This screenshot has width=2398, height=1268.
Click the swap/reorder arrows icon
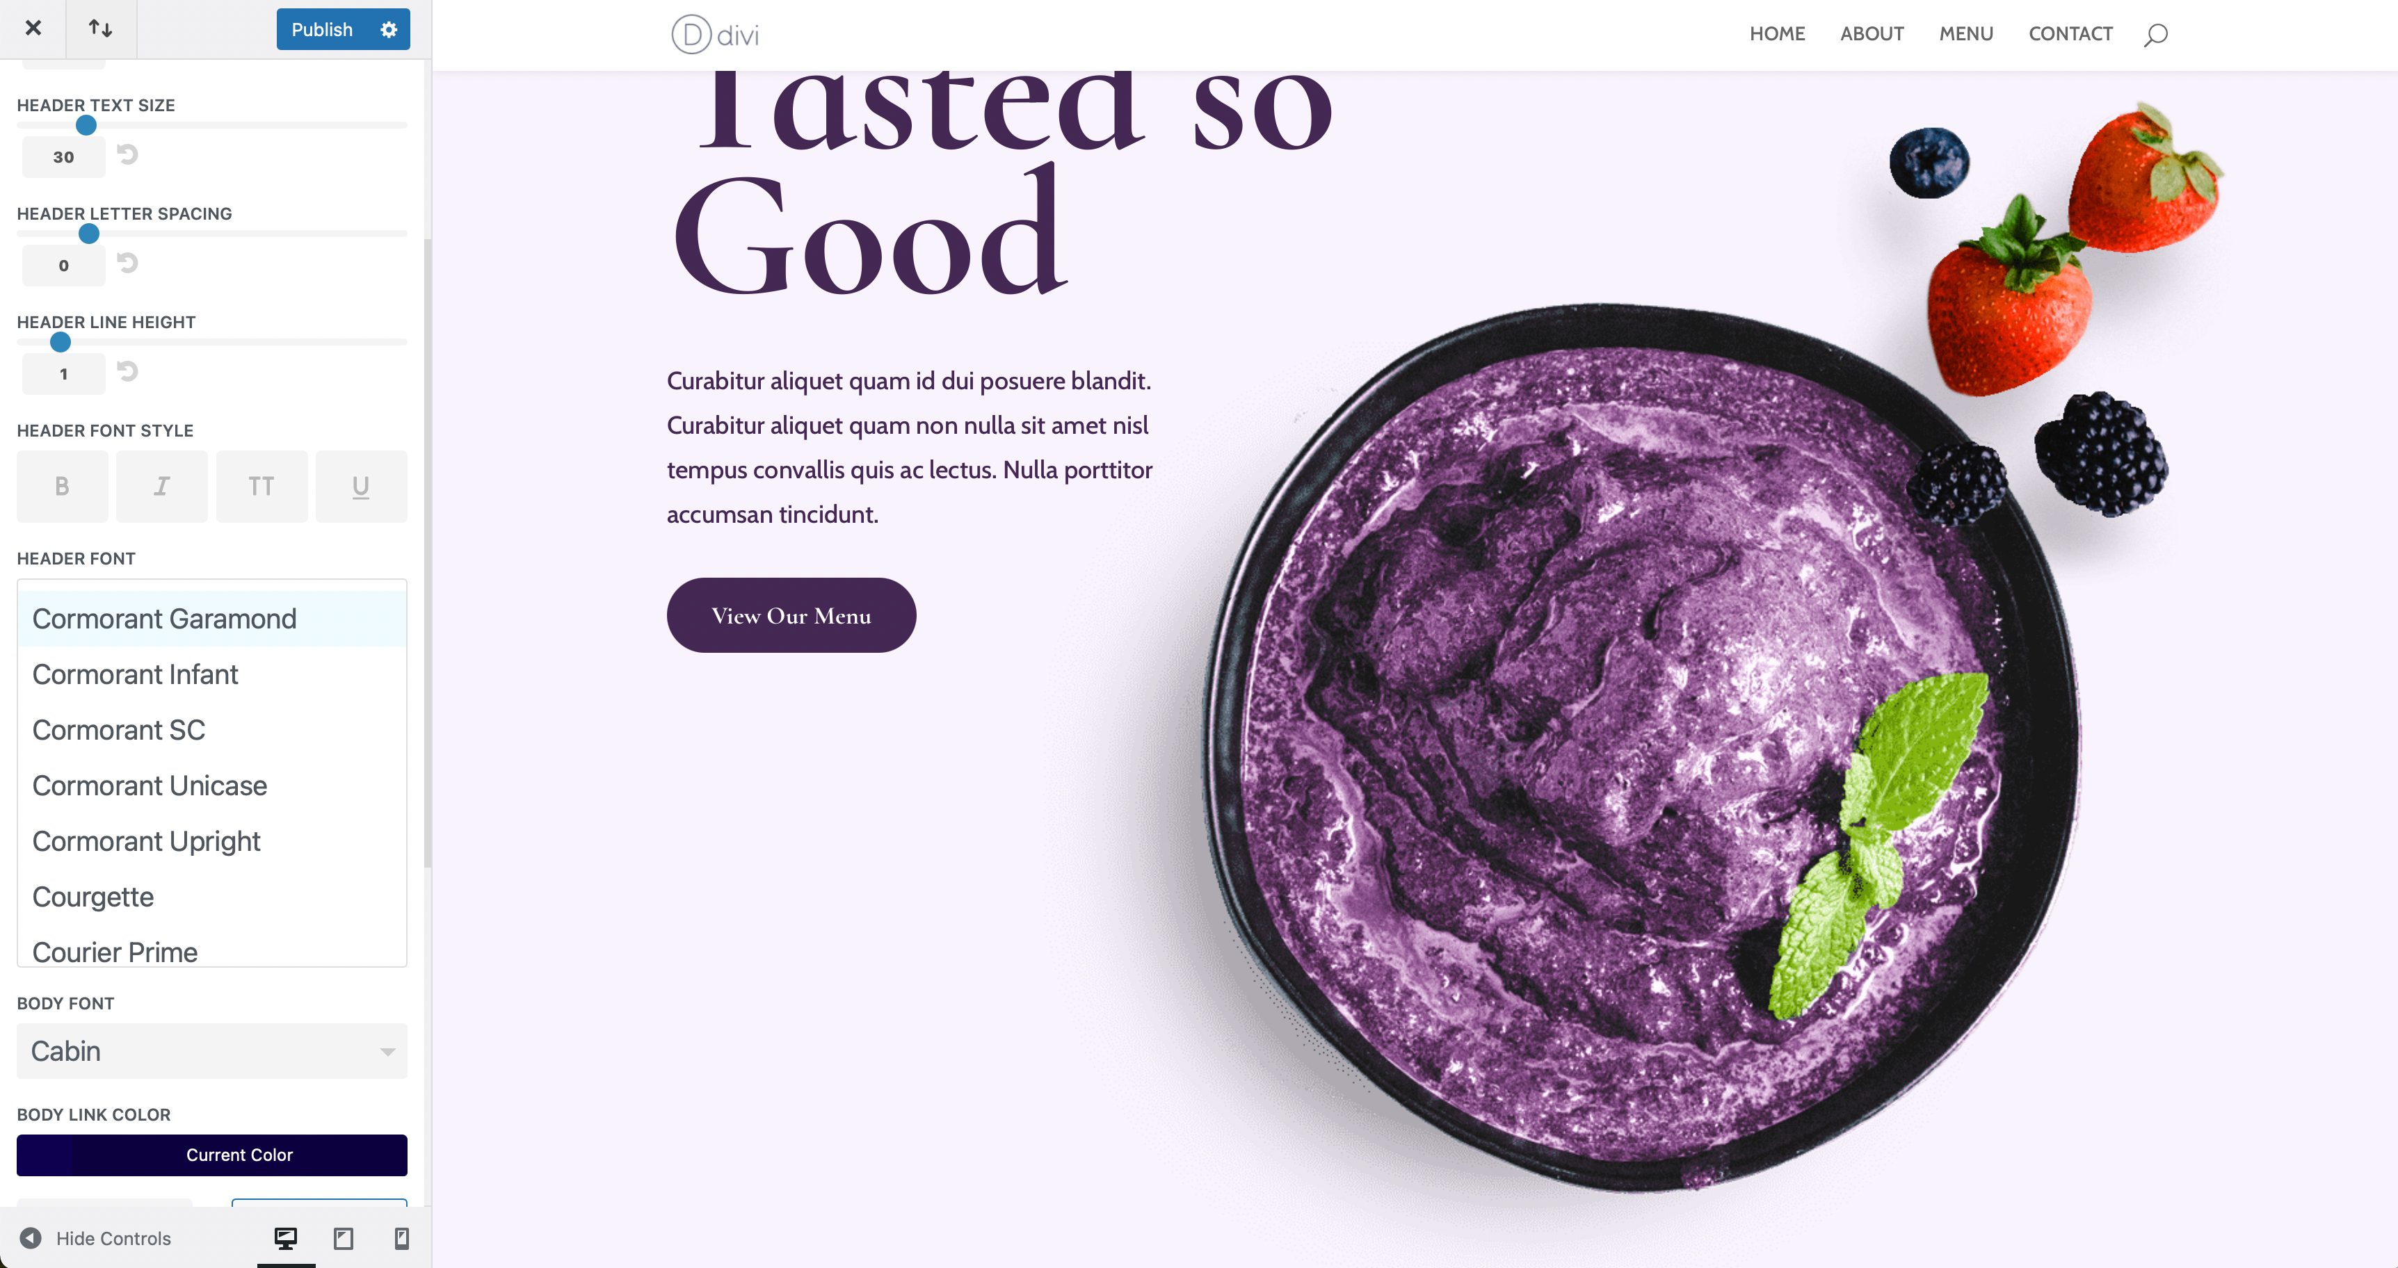(x=100, y=29)
